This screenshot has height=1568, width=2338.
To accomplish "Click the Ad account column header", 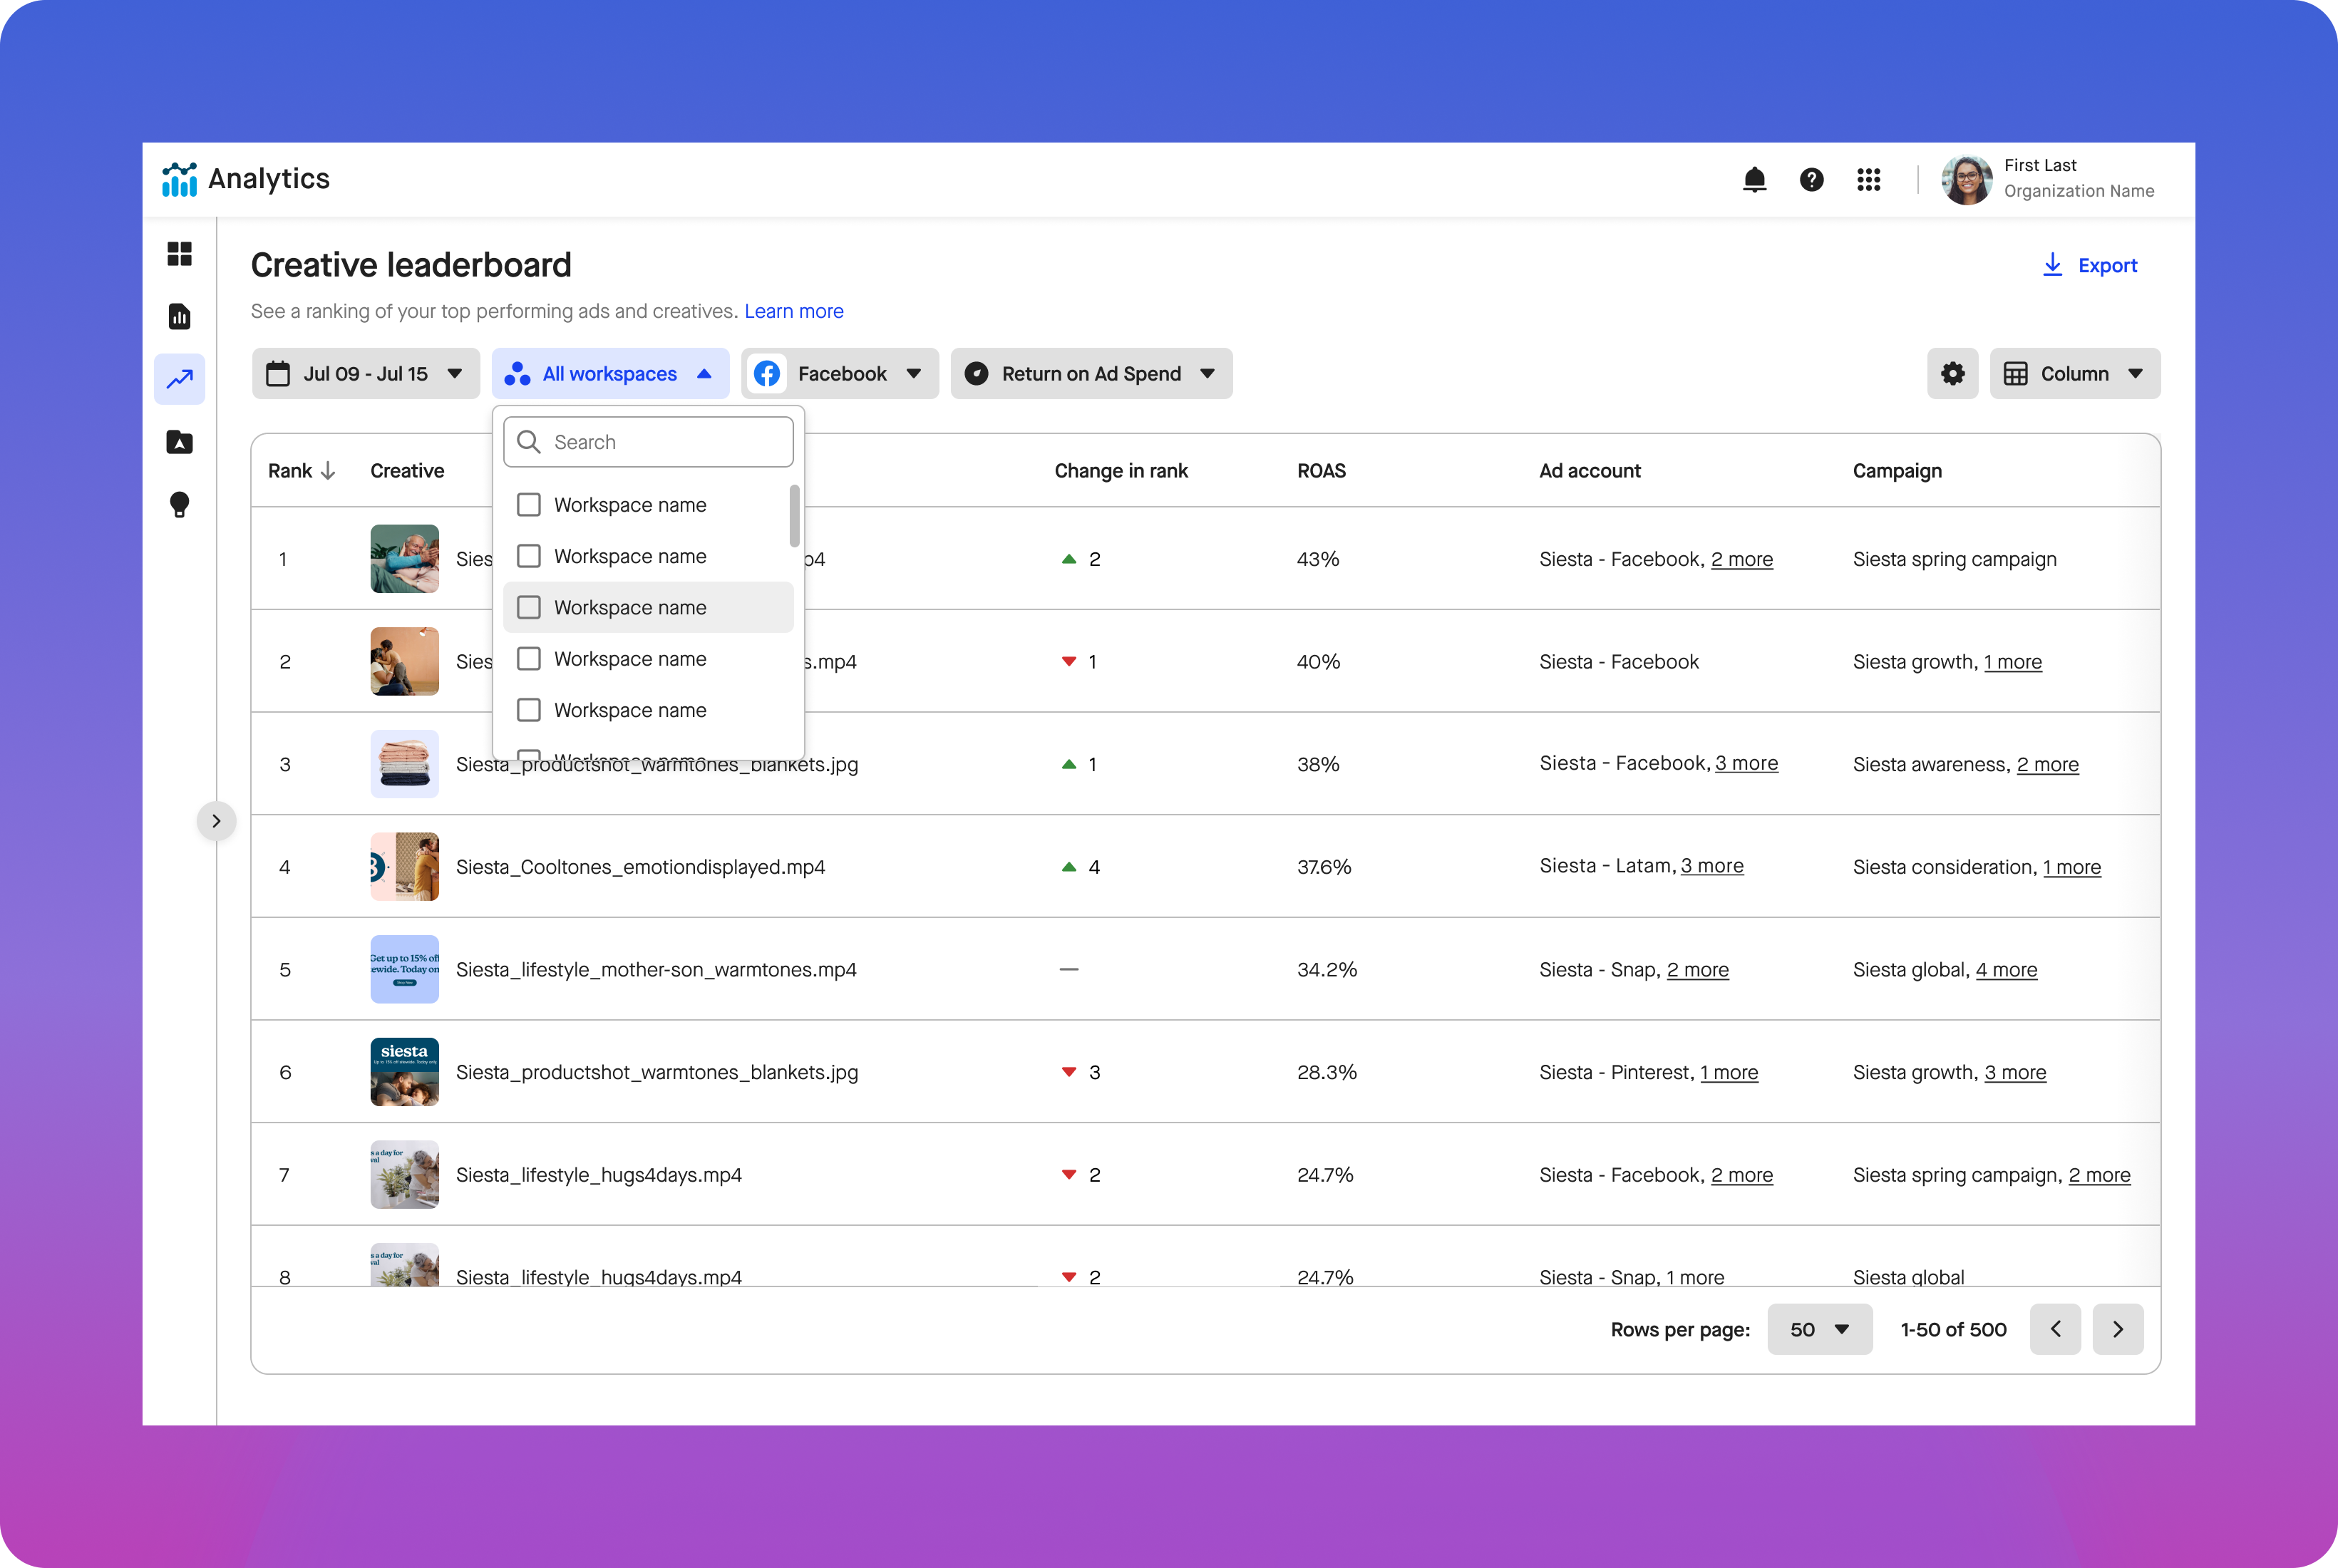I will [x=1589, y=471].
